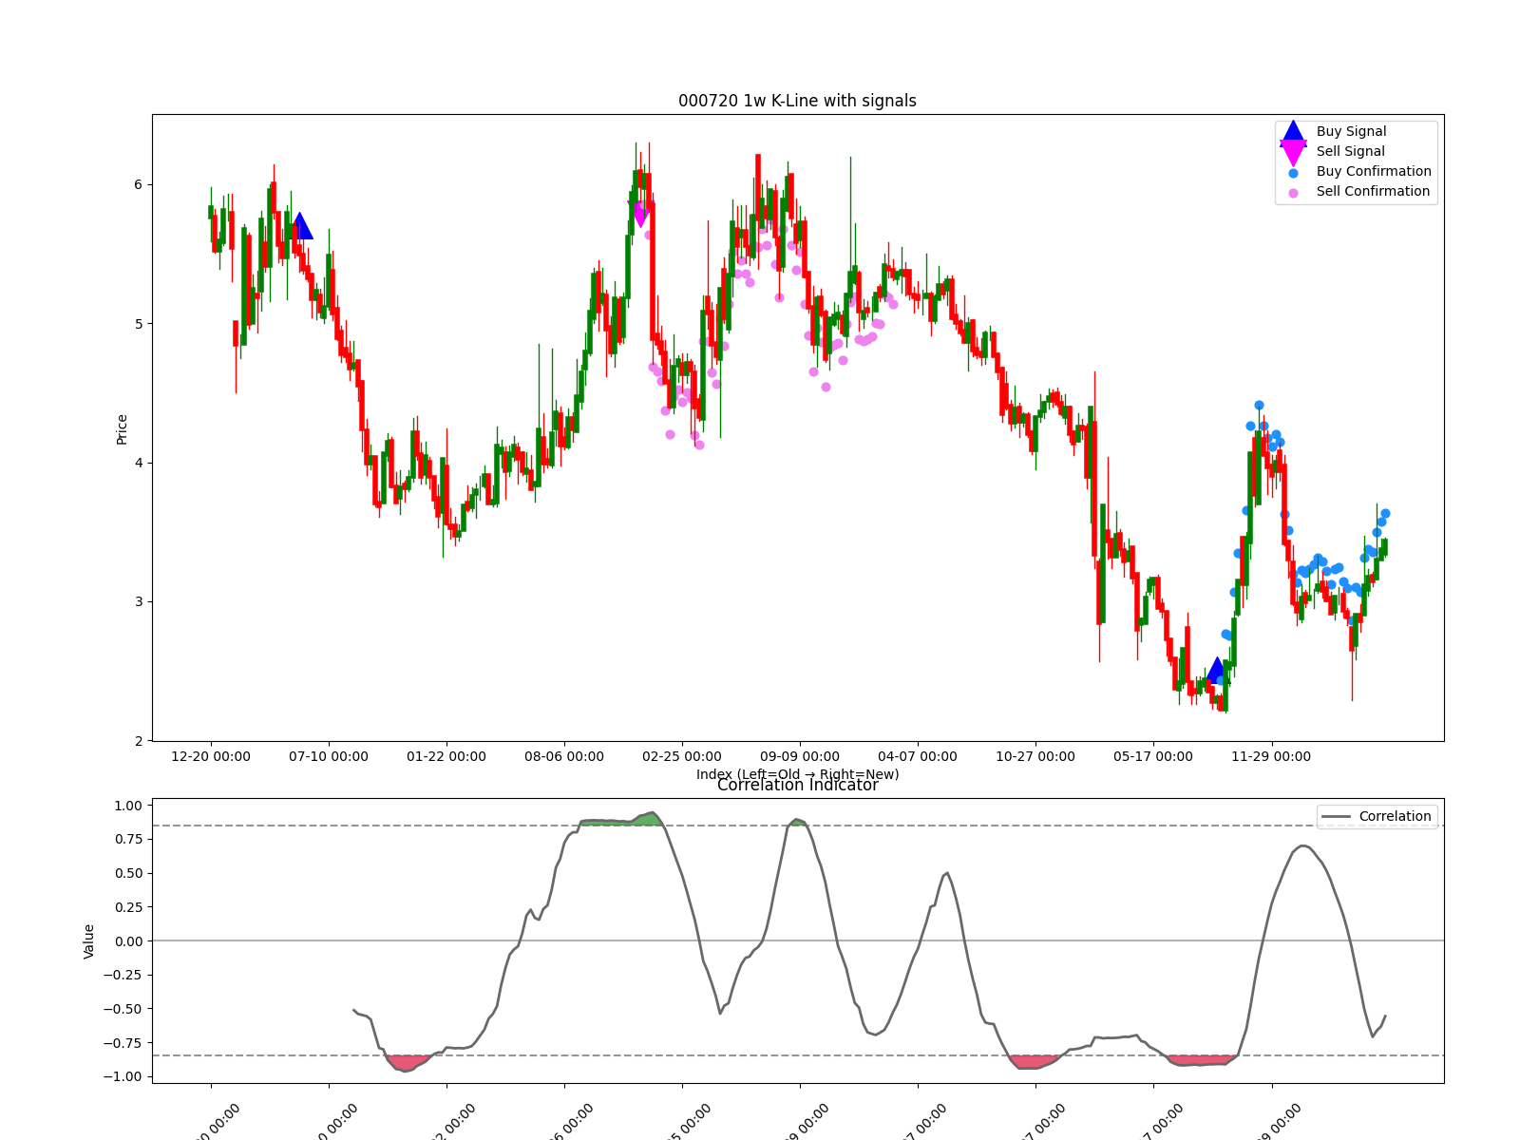Image resolution: width=1520 pixels, height=1140 pixels.
Task: Click the Price axis tick label "4"
Action: (138, 463)
